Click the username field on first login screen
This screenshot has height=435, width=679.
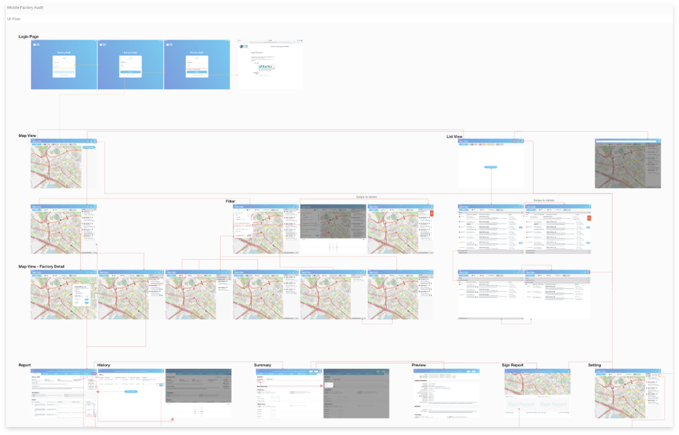[64, 63]
